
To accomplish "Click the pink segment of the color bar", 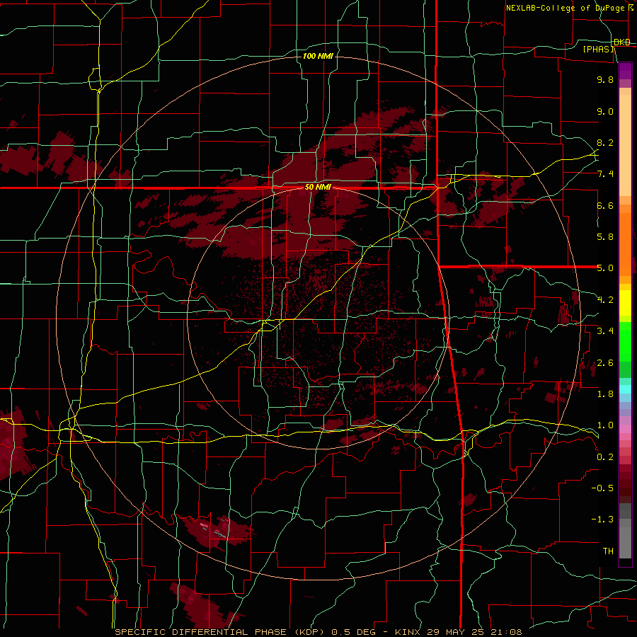I will pos(625,429).
